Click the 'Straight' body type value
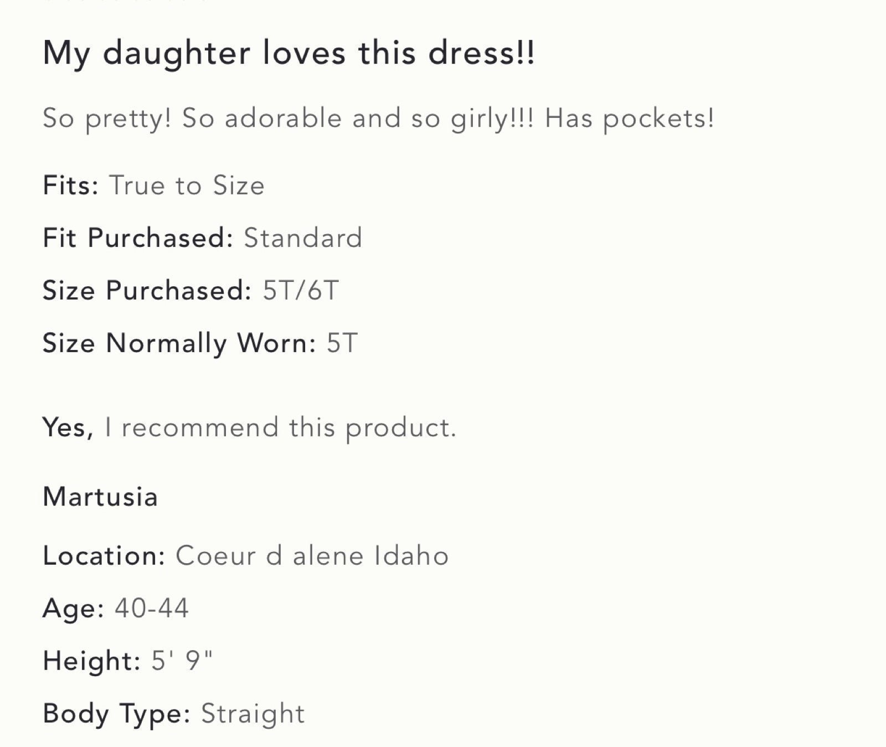886x747 pixels. pyautogui.click(x=253, y=713)
